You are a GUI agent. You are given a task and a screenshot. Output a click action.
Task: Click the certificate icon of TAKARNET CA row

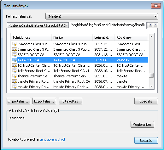[x=15, y=60]
